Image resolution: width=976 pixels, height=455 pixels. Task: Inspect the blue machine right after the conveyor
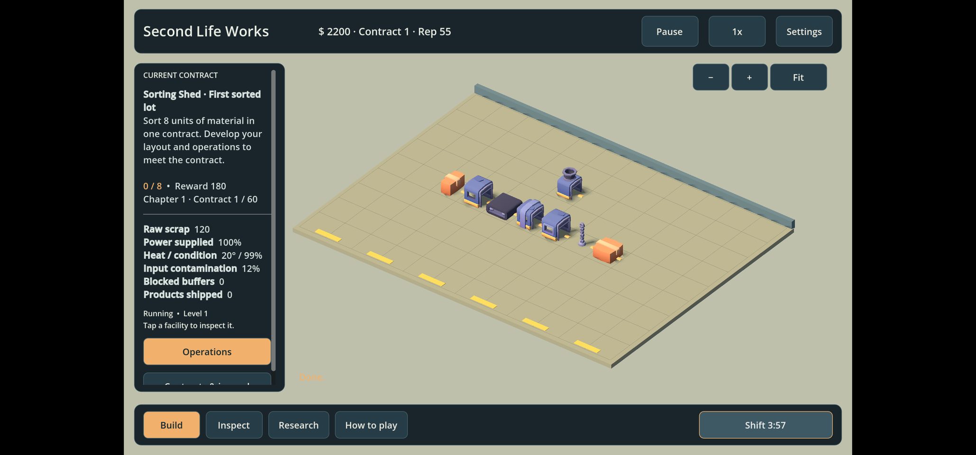pos(530,214)
